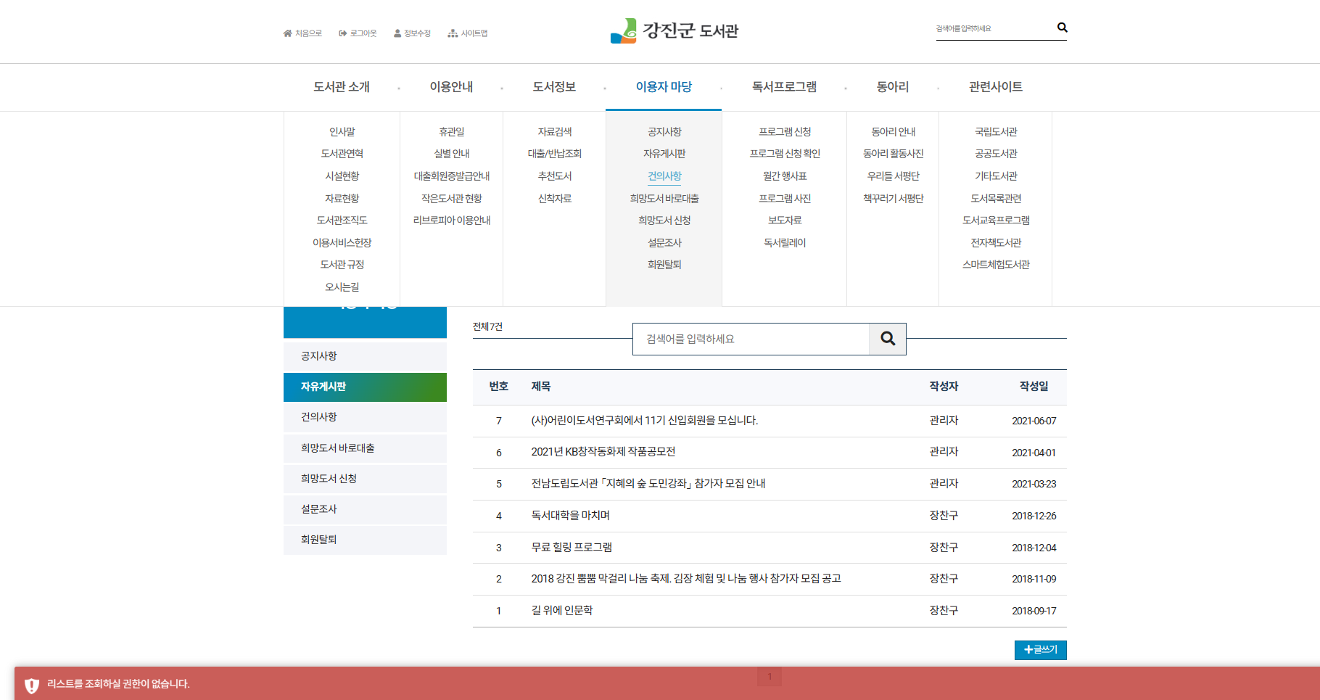This screenshot has width=1320, height=700.
Task: Click the board search text field
Action: [x=751, y=339]
